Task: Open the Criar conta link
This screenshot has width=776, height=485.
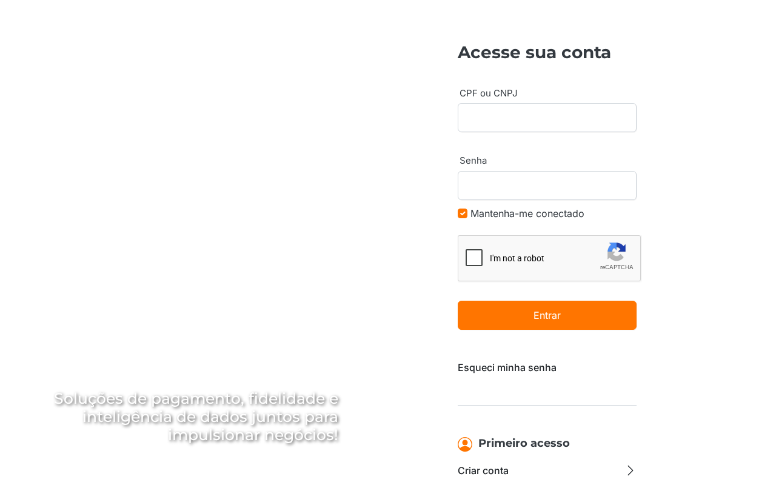Action: pyautogui.click(x=483, y=470)
